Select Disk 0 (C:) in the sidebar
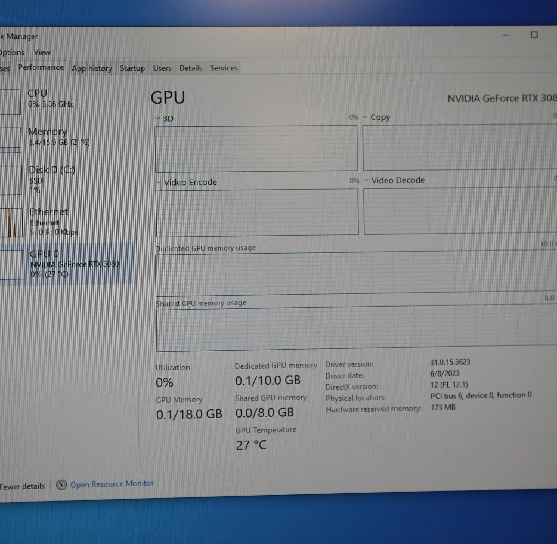557x544 pixels. coord(66,180)
